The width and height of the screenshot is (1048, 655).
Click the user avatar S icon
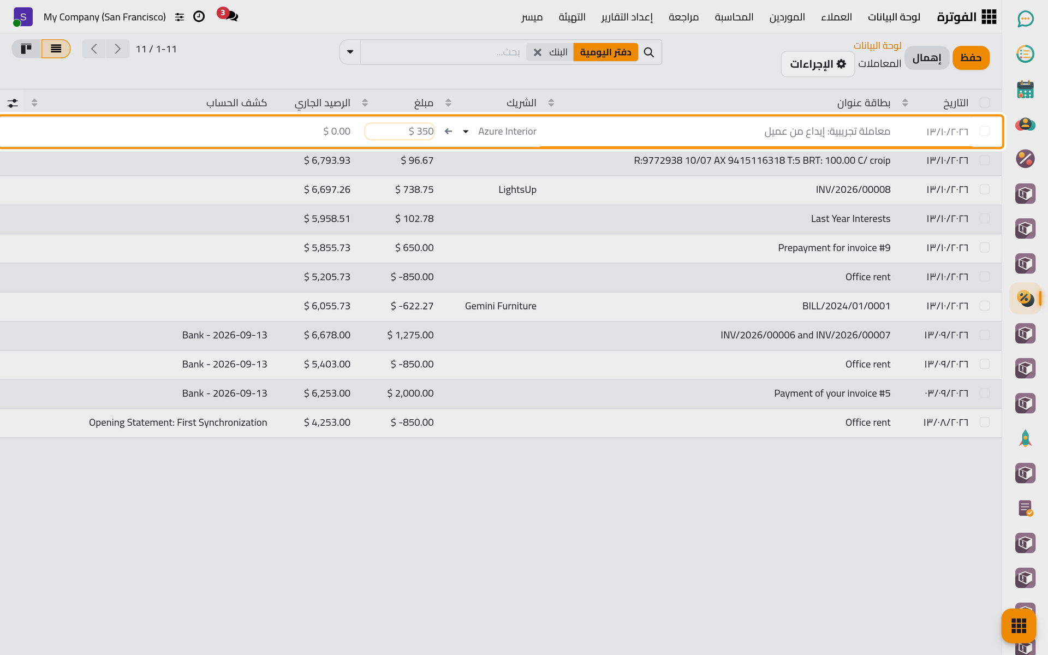[22, 17]
